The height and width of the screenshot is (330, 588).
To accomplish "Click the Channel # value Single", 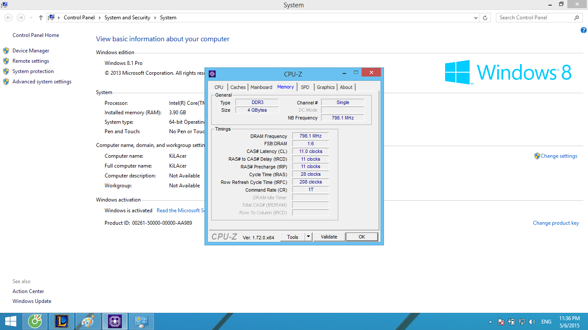I will [x=343, y=102].
